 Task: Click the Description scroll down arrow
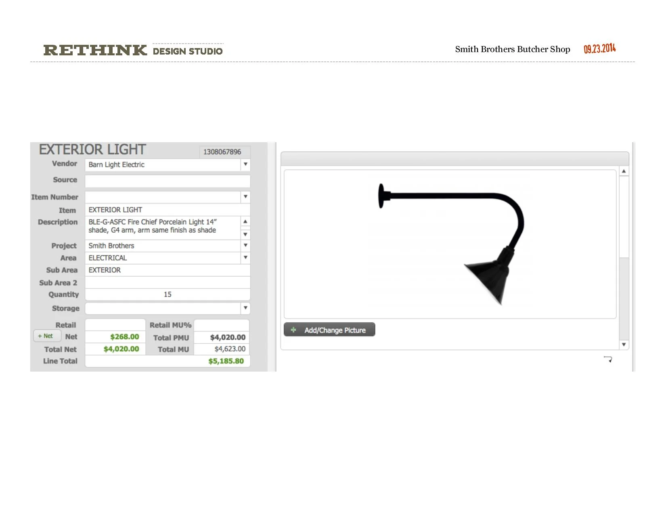click(x=245, y=235)
